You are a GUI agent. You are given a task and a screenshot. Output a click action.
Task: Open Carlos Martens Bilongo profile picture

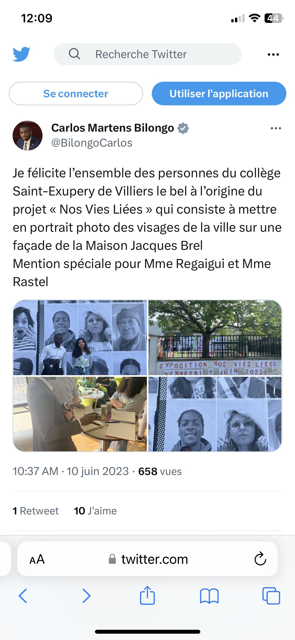(x=28, y=136)
